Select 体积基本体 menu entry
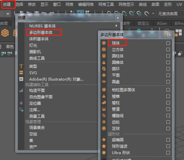Viewport: 184px width, 160px height. tap(39, 39)
